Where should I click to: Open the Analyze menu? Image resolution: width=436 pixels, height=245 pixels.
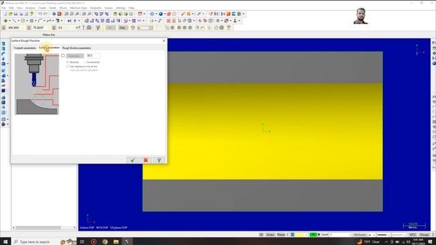[30, 8]
